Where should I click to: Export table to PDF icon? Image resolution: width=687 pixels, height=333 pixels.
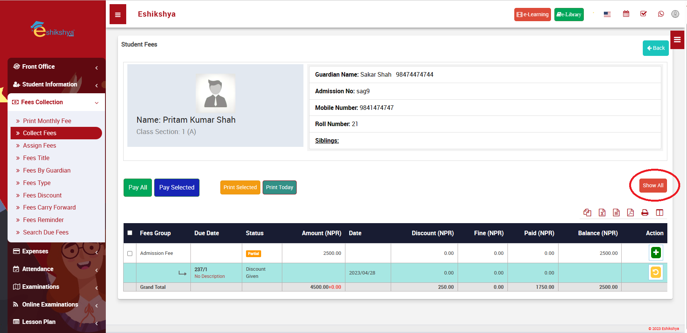coord(630,213)
